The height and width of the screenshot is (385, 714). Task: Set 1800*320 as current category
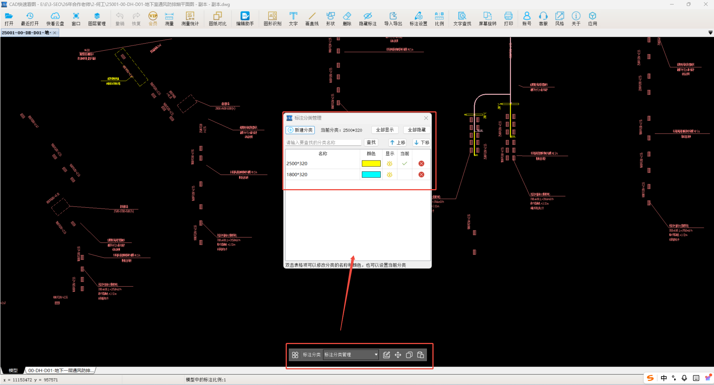[404, 175]
